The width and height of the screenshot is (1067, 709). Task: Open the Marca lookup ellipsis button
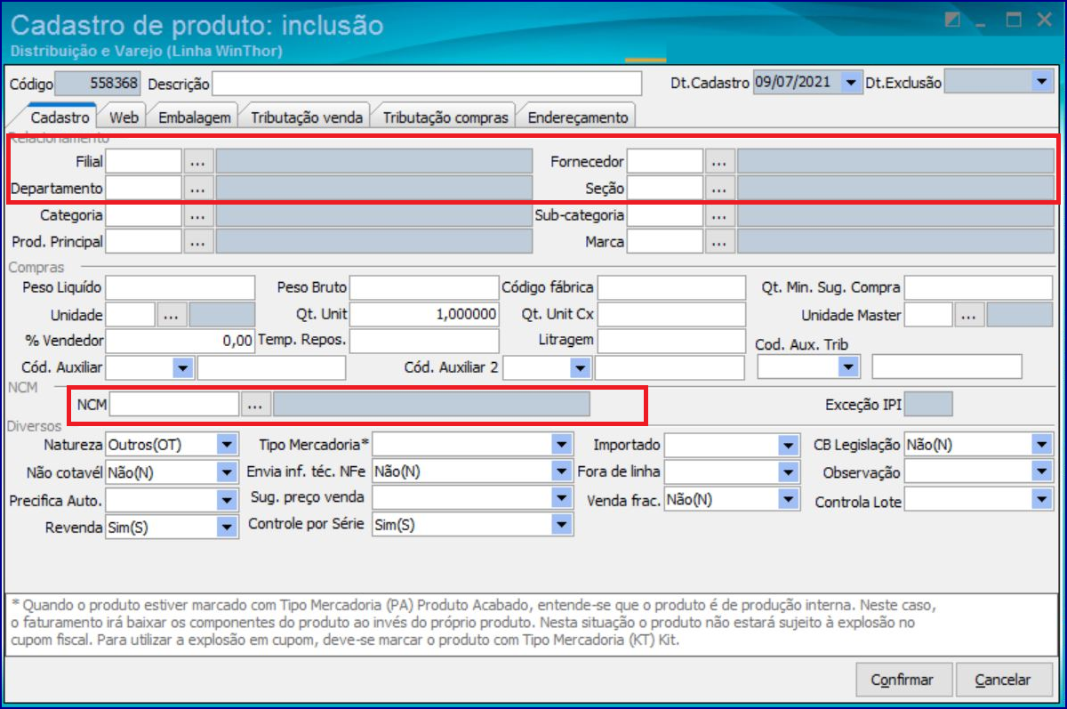719,241
